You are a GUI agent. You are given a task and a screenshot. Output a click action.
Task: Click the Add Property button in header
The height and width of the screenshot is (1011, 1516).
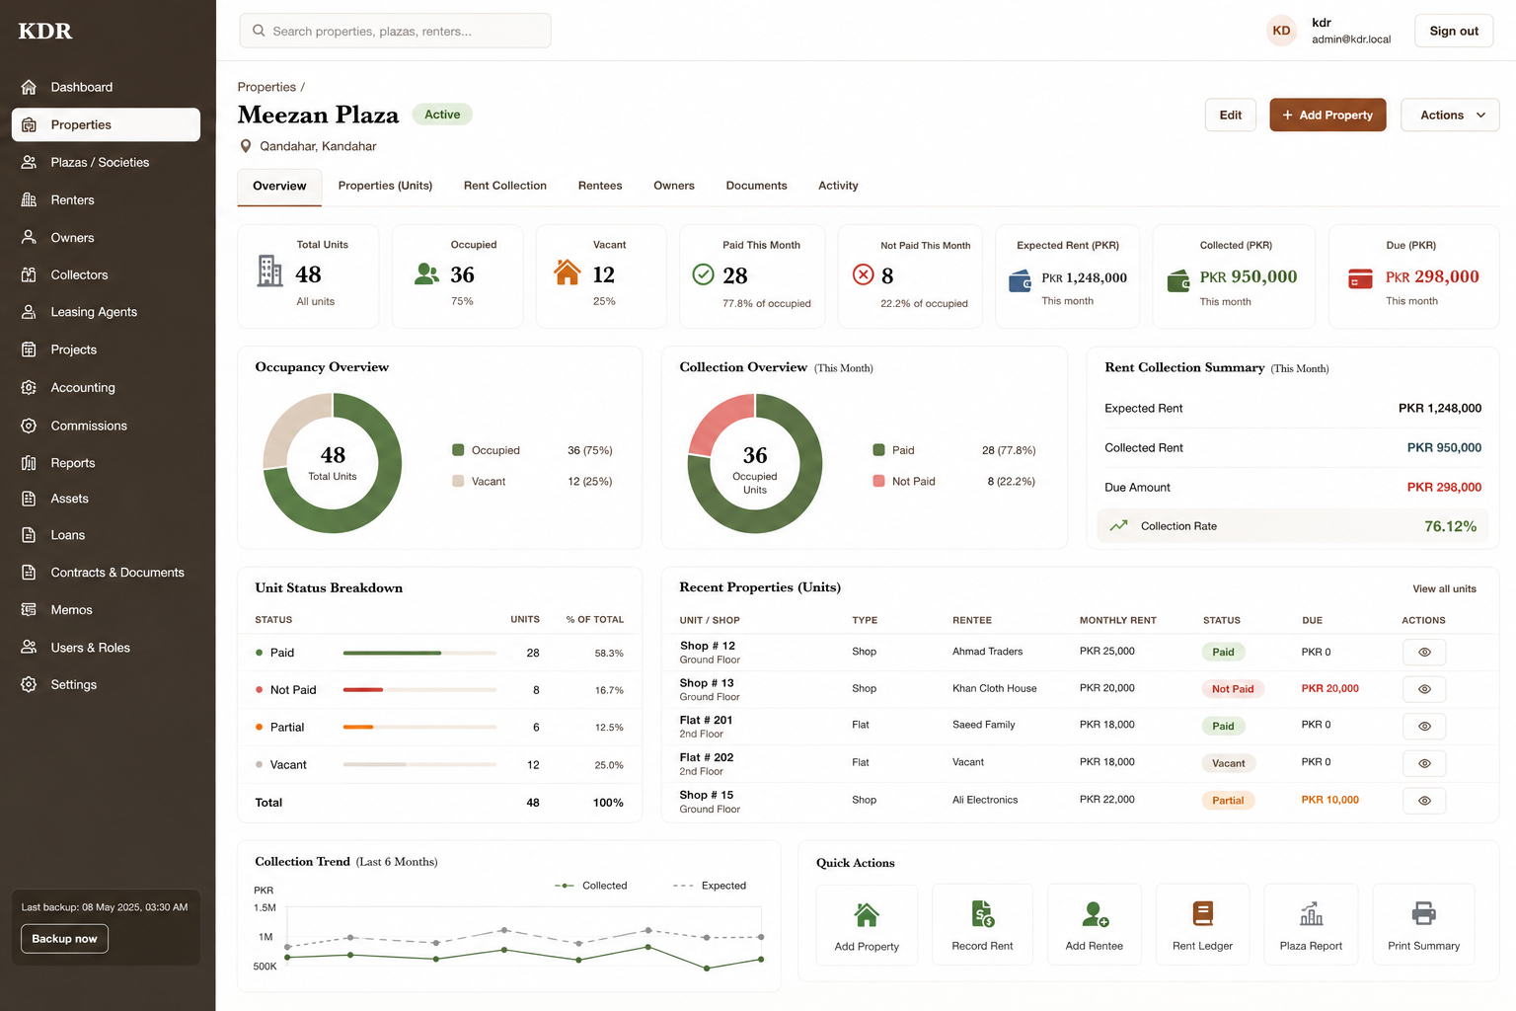(1327, 116)
